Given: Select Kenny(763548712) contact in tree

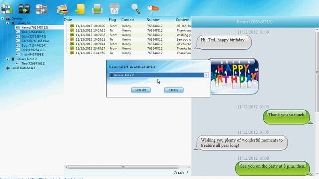Looking at the screenshot, I should click(x=35, y=27).
